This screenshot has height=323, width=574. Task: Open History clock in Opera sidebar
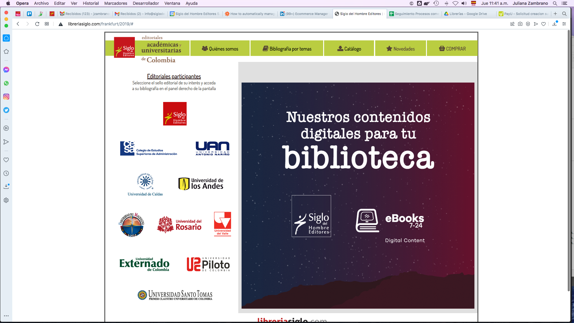click(x=6, y=173)
